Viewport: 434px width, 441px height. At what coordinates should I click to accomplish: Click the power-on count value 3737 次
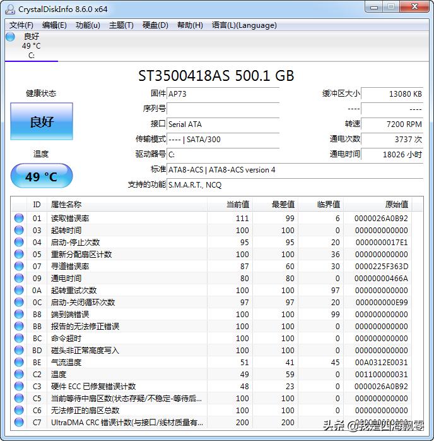(x=392, y=139)
